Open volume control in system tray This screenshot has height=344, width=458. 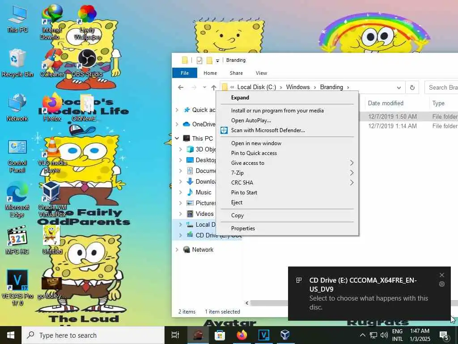[384, 335]
